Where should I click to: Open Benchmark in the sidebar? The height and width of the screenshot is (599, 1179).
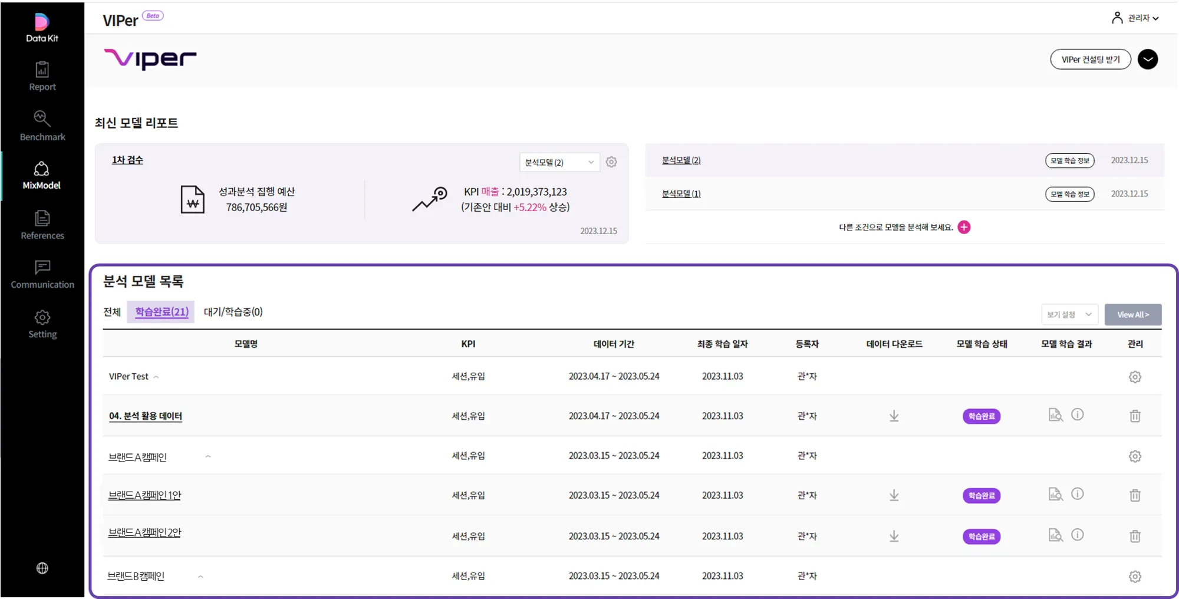tap(42, 126)
